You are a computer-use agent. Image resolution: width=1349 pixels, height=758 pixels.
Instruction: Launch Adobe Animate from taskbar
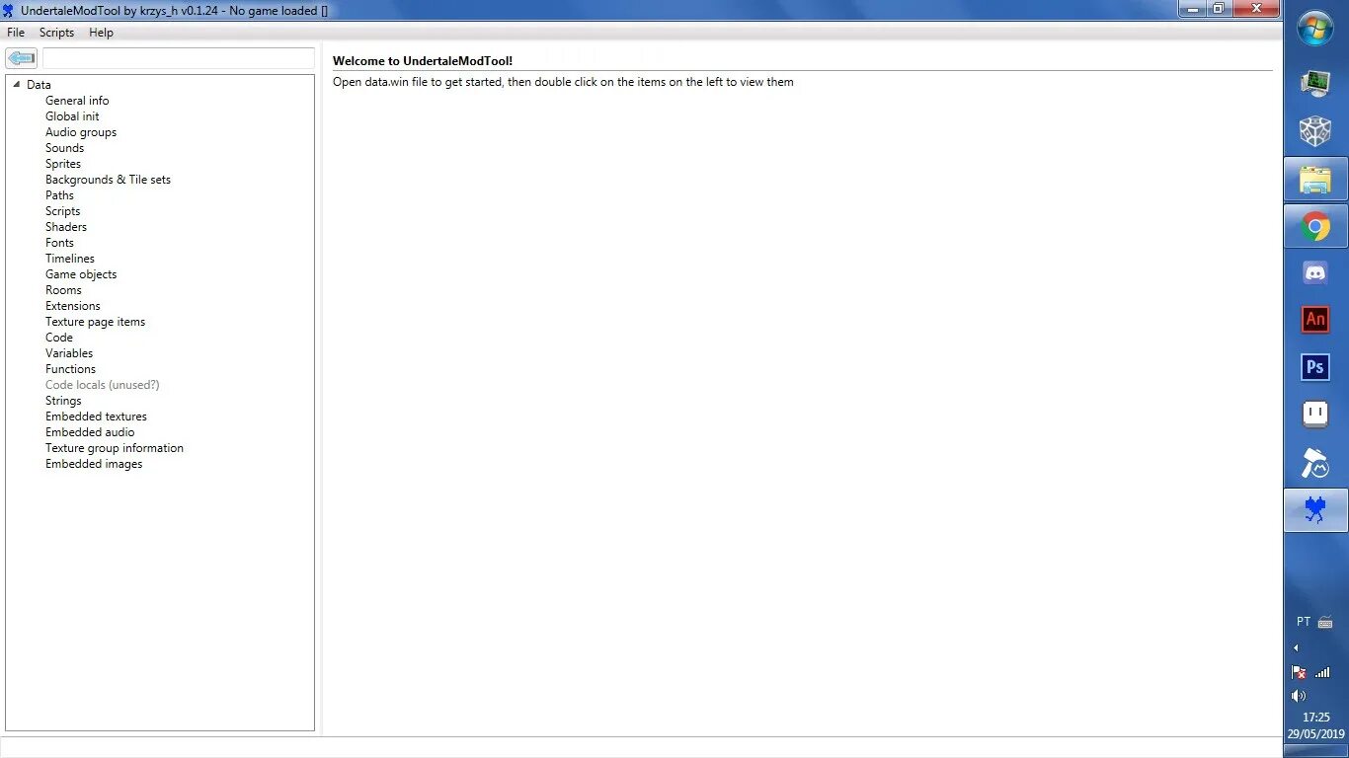tap(1315, 319)
